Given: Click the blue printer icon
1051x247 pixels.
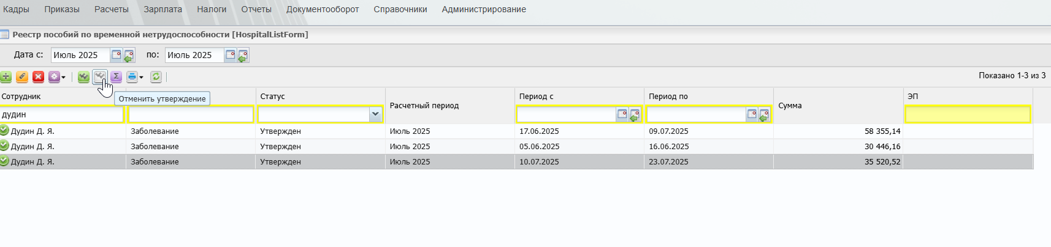Looking at the screenshot, I should (132, 76).
